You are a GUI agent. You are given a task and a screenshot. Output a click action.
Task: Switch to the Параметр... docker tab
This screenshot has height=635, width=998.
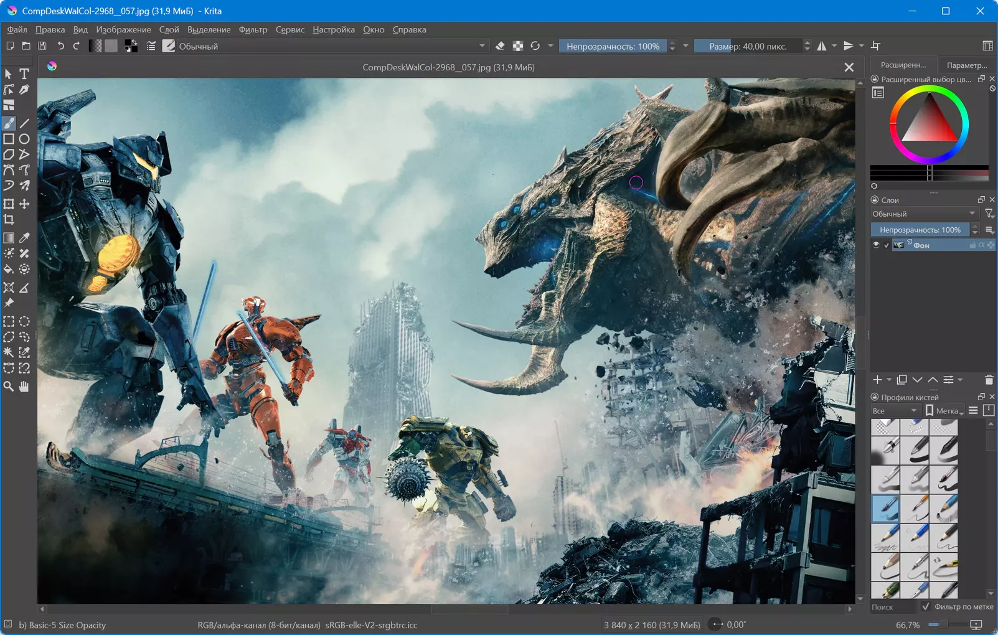966,65
